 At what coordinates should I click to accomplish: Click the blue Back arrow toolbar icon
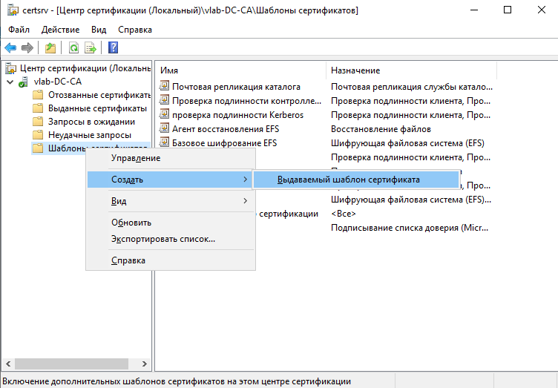(10, 47)
